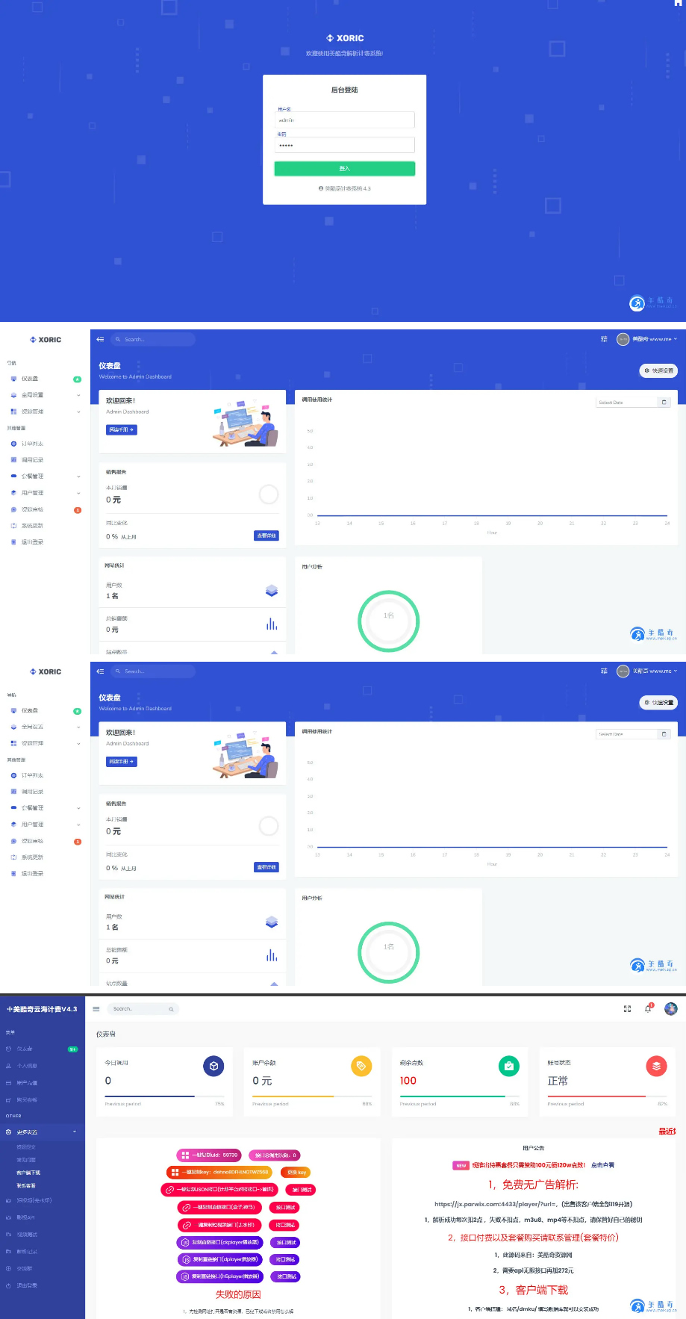Click the username field containing admin
This screenshot has height=1319, width=686.
[x=344, y=120]
